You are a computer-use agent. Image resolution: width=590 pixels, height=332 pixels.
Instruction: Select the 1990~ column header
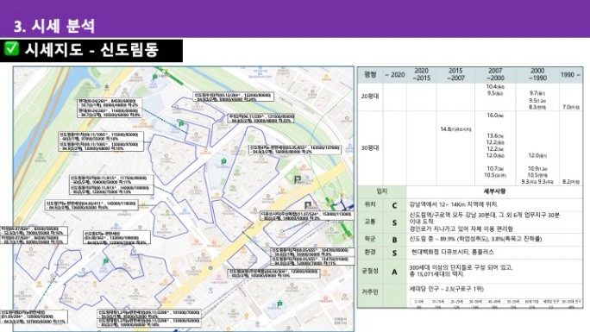pos(570,75)
